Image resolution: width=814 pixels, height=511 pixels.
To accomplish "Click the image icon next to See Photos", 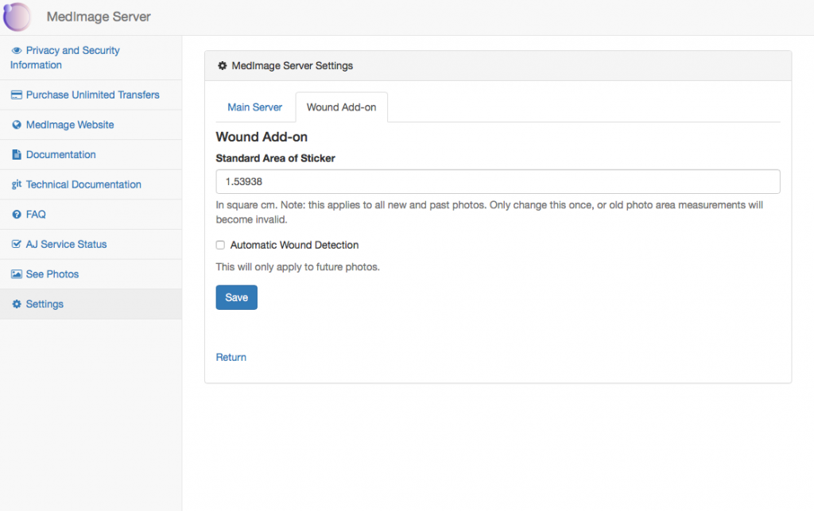I will click(16, 273).
